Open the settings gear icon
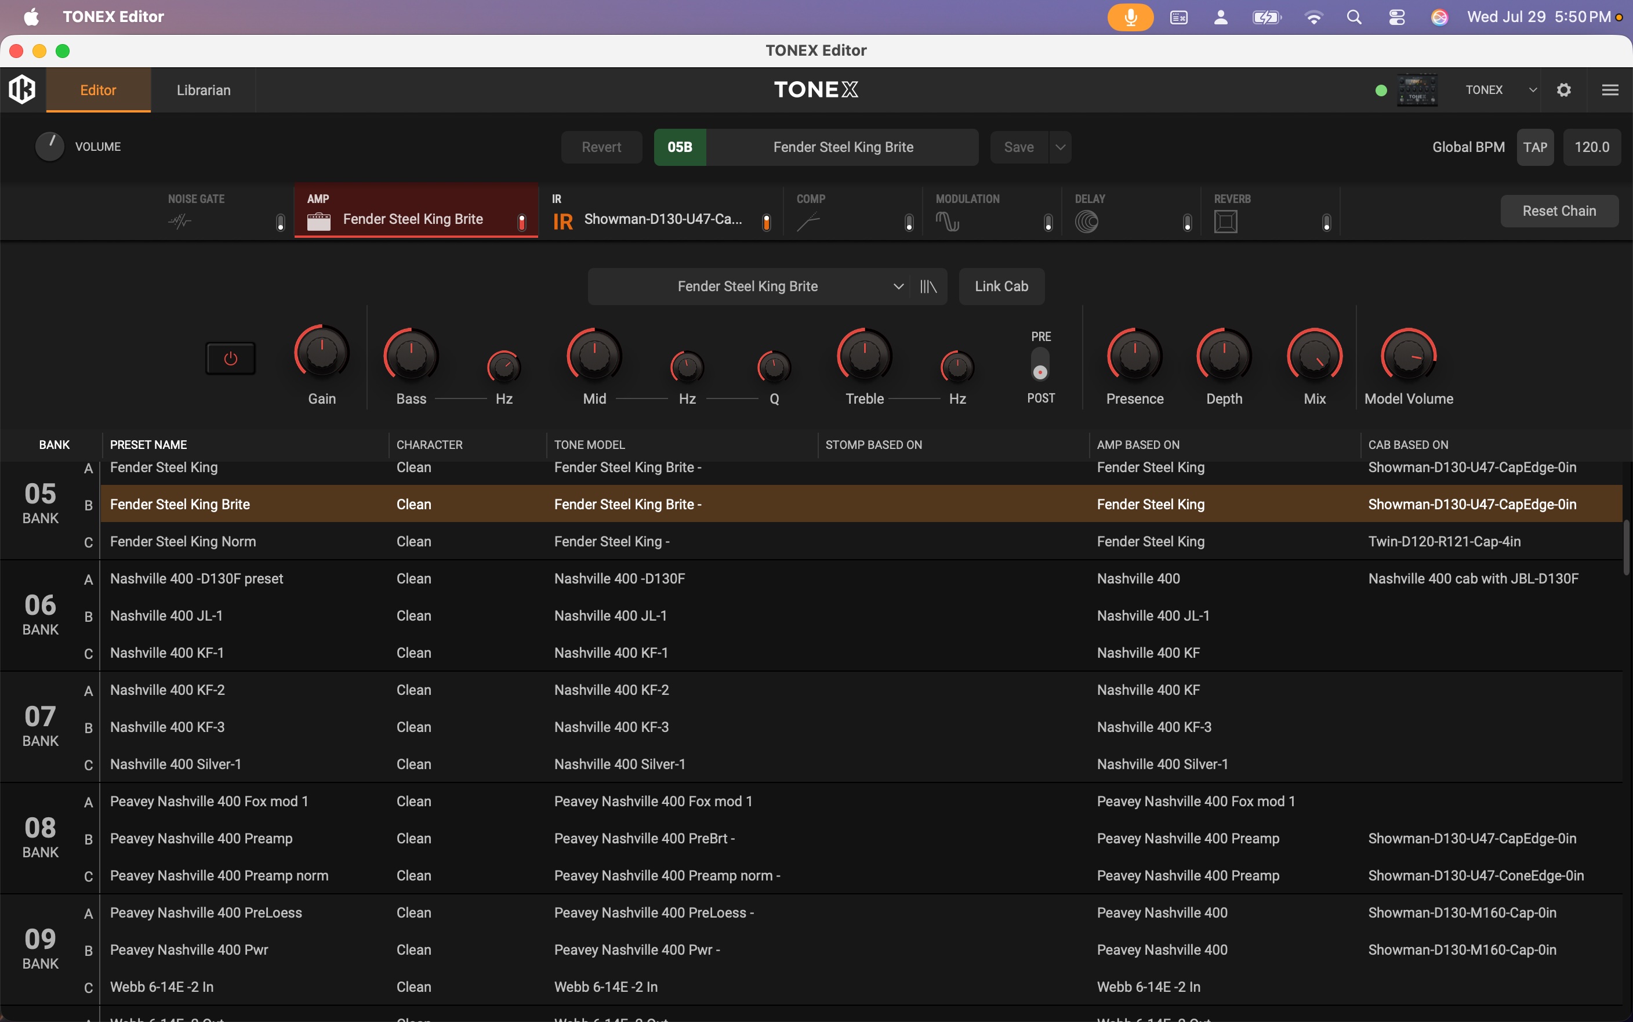This screenshot has height=1022, width=1633. pyautogui.click(x=1563, y=90)
